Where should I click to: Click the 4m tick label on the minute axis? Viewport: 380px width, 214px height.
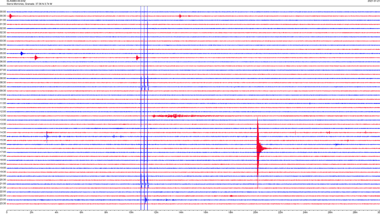(57, 212)
